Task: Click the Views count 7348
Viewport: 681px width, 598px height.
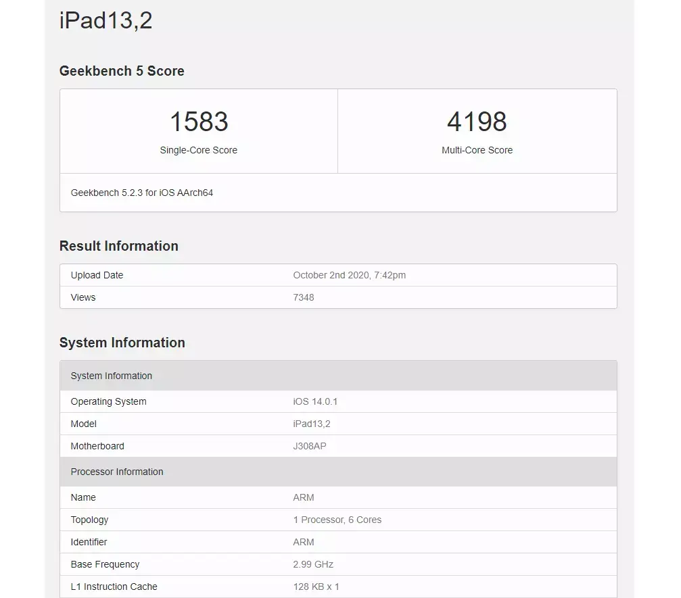Action: coord(303,297)
